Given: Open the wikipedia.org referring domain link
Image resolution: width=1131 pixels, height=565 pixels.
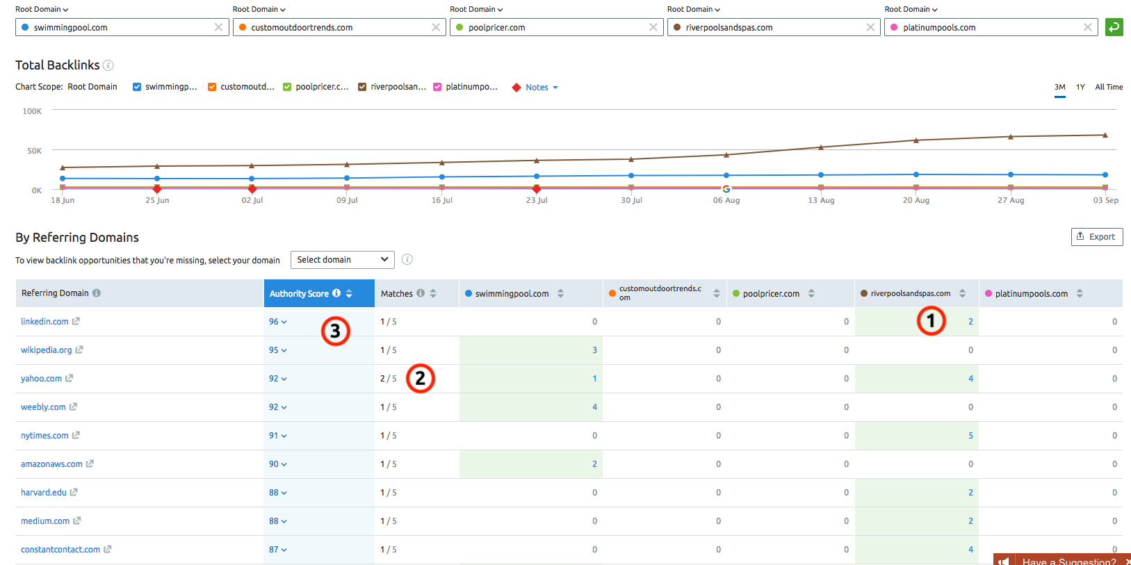Looking at the screenshot, I should pos(46,350).
